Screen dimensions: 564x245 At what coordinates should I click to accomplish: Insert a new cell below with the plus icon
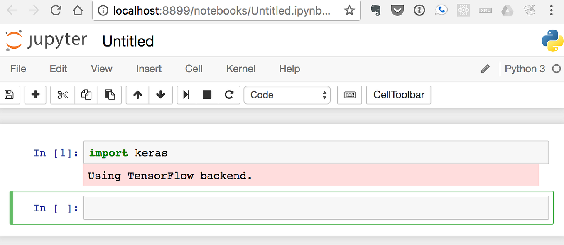click(35, 95)
